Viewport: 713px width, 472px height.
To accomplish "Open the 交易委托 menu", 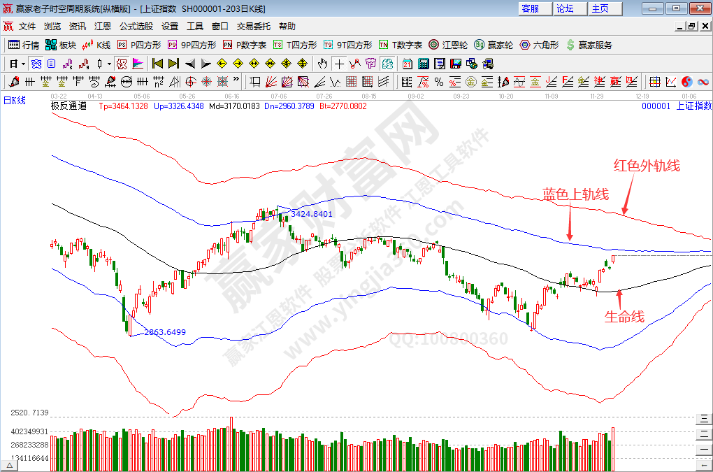I will pyautogui.click(x=253, y=27).
